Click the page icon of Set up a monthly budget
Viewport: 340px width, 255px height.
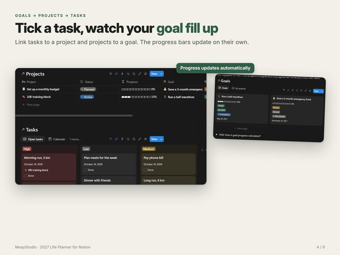24,89
